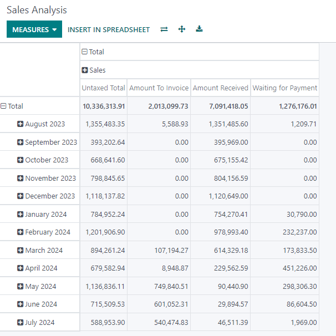Select October 2023 cell 675,155.42
Viewport: 336px width, 336px height.
tap(221, 160)
